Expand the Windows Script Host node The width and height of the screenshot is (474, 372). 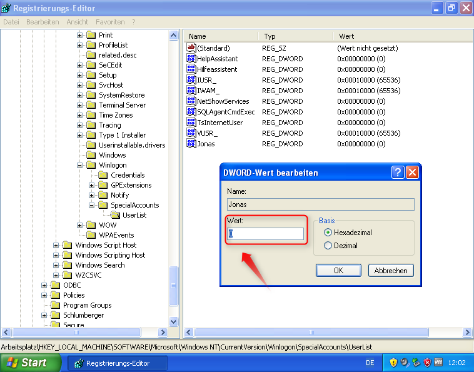[56, 245]
